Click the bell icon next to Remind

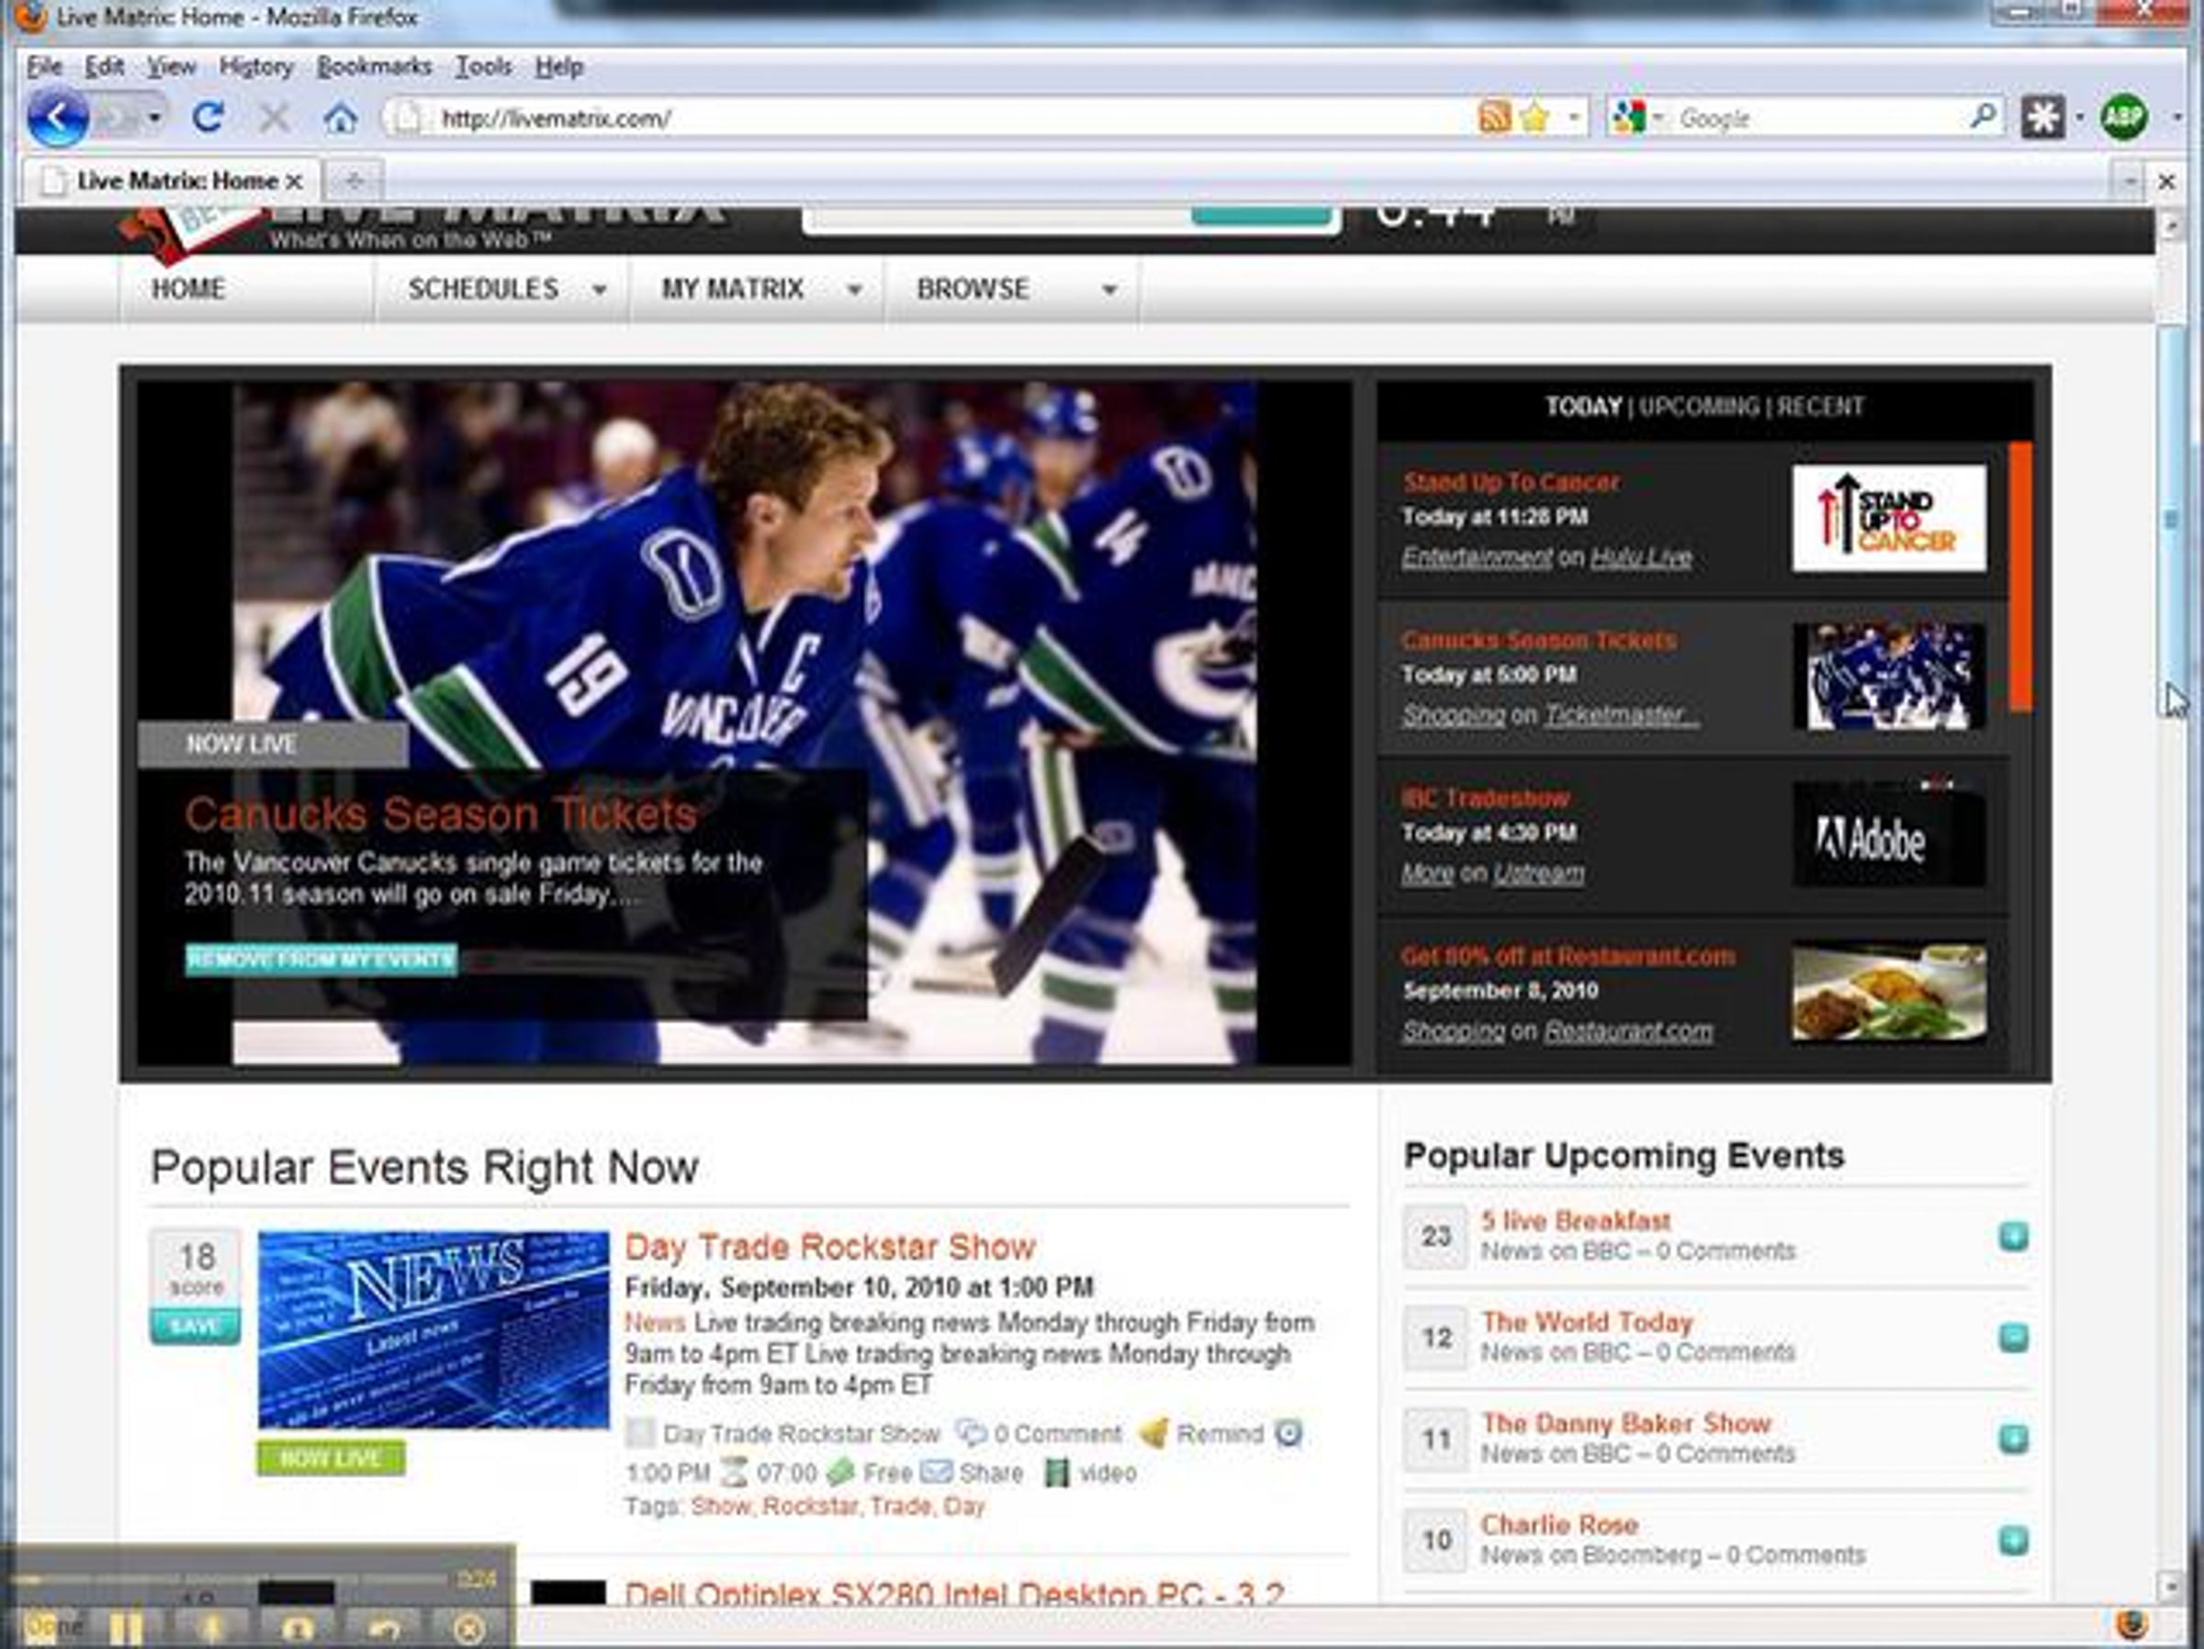(1153, 1433)
